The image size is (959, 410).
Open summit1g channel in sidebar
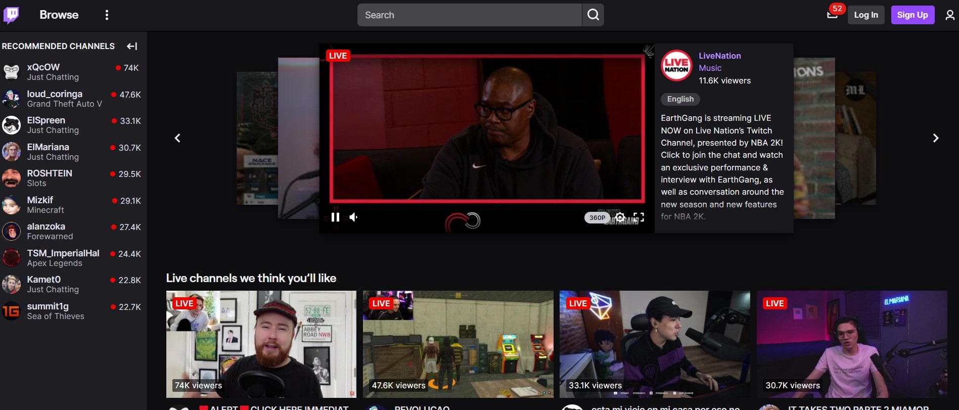[73, 311]
